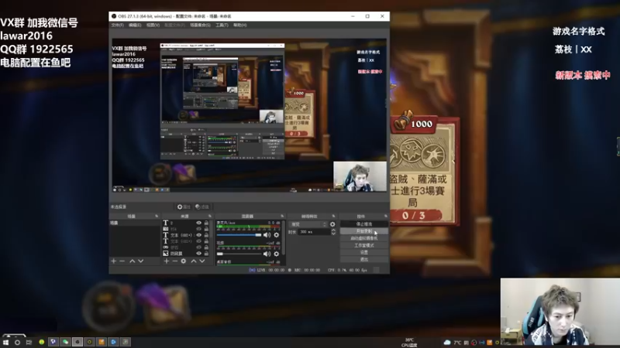Open the 视图(V) menu
620x348 pixels.
click(153, 25)
